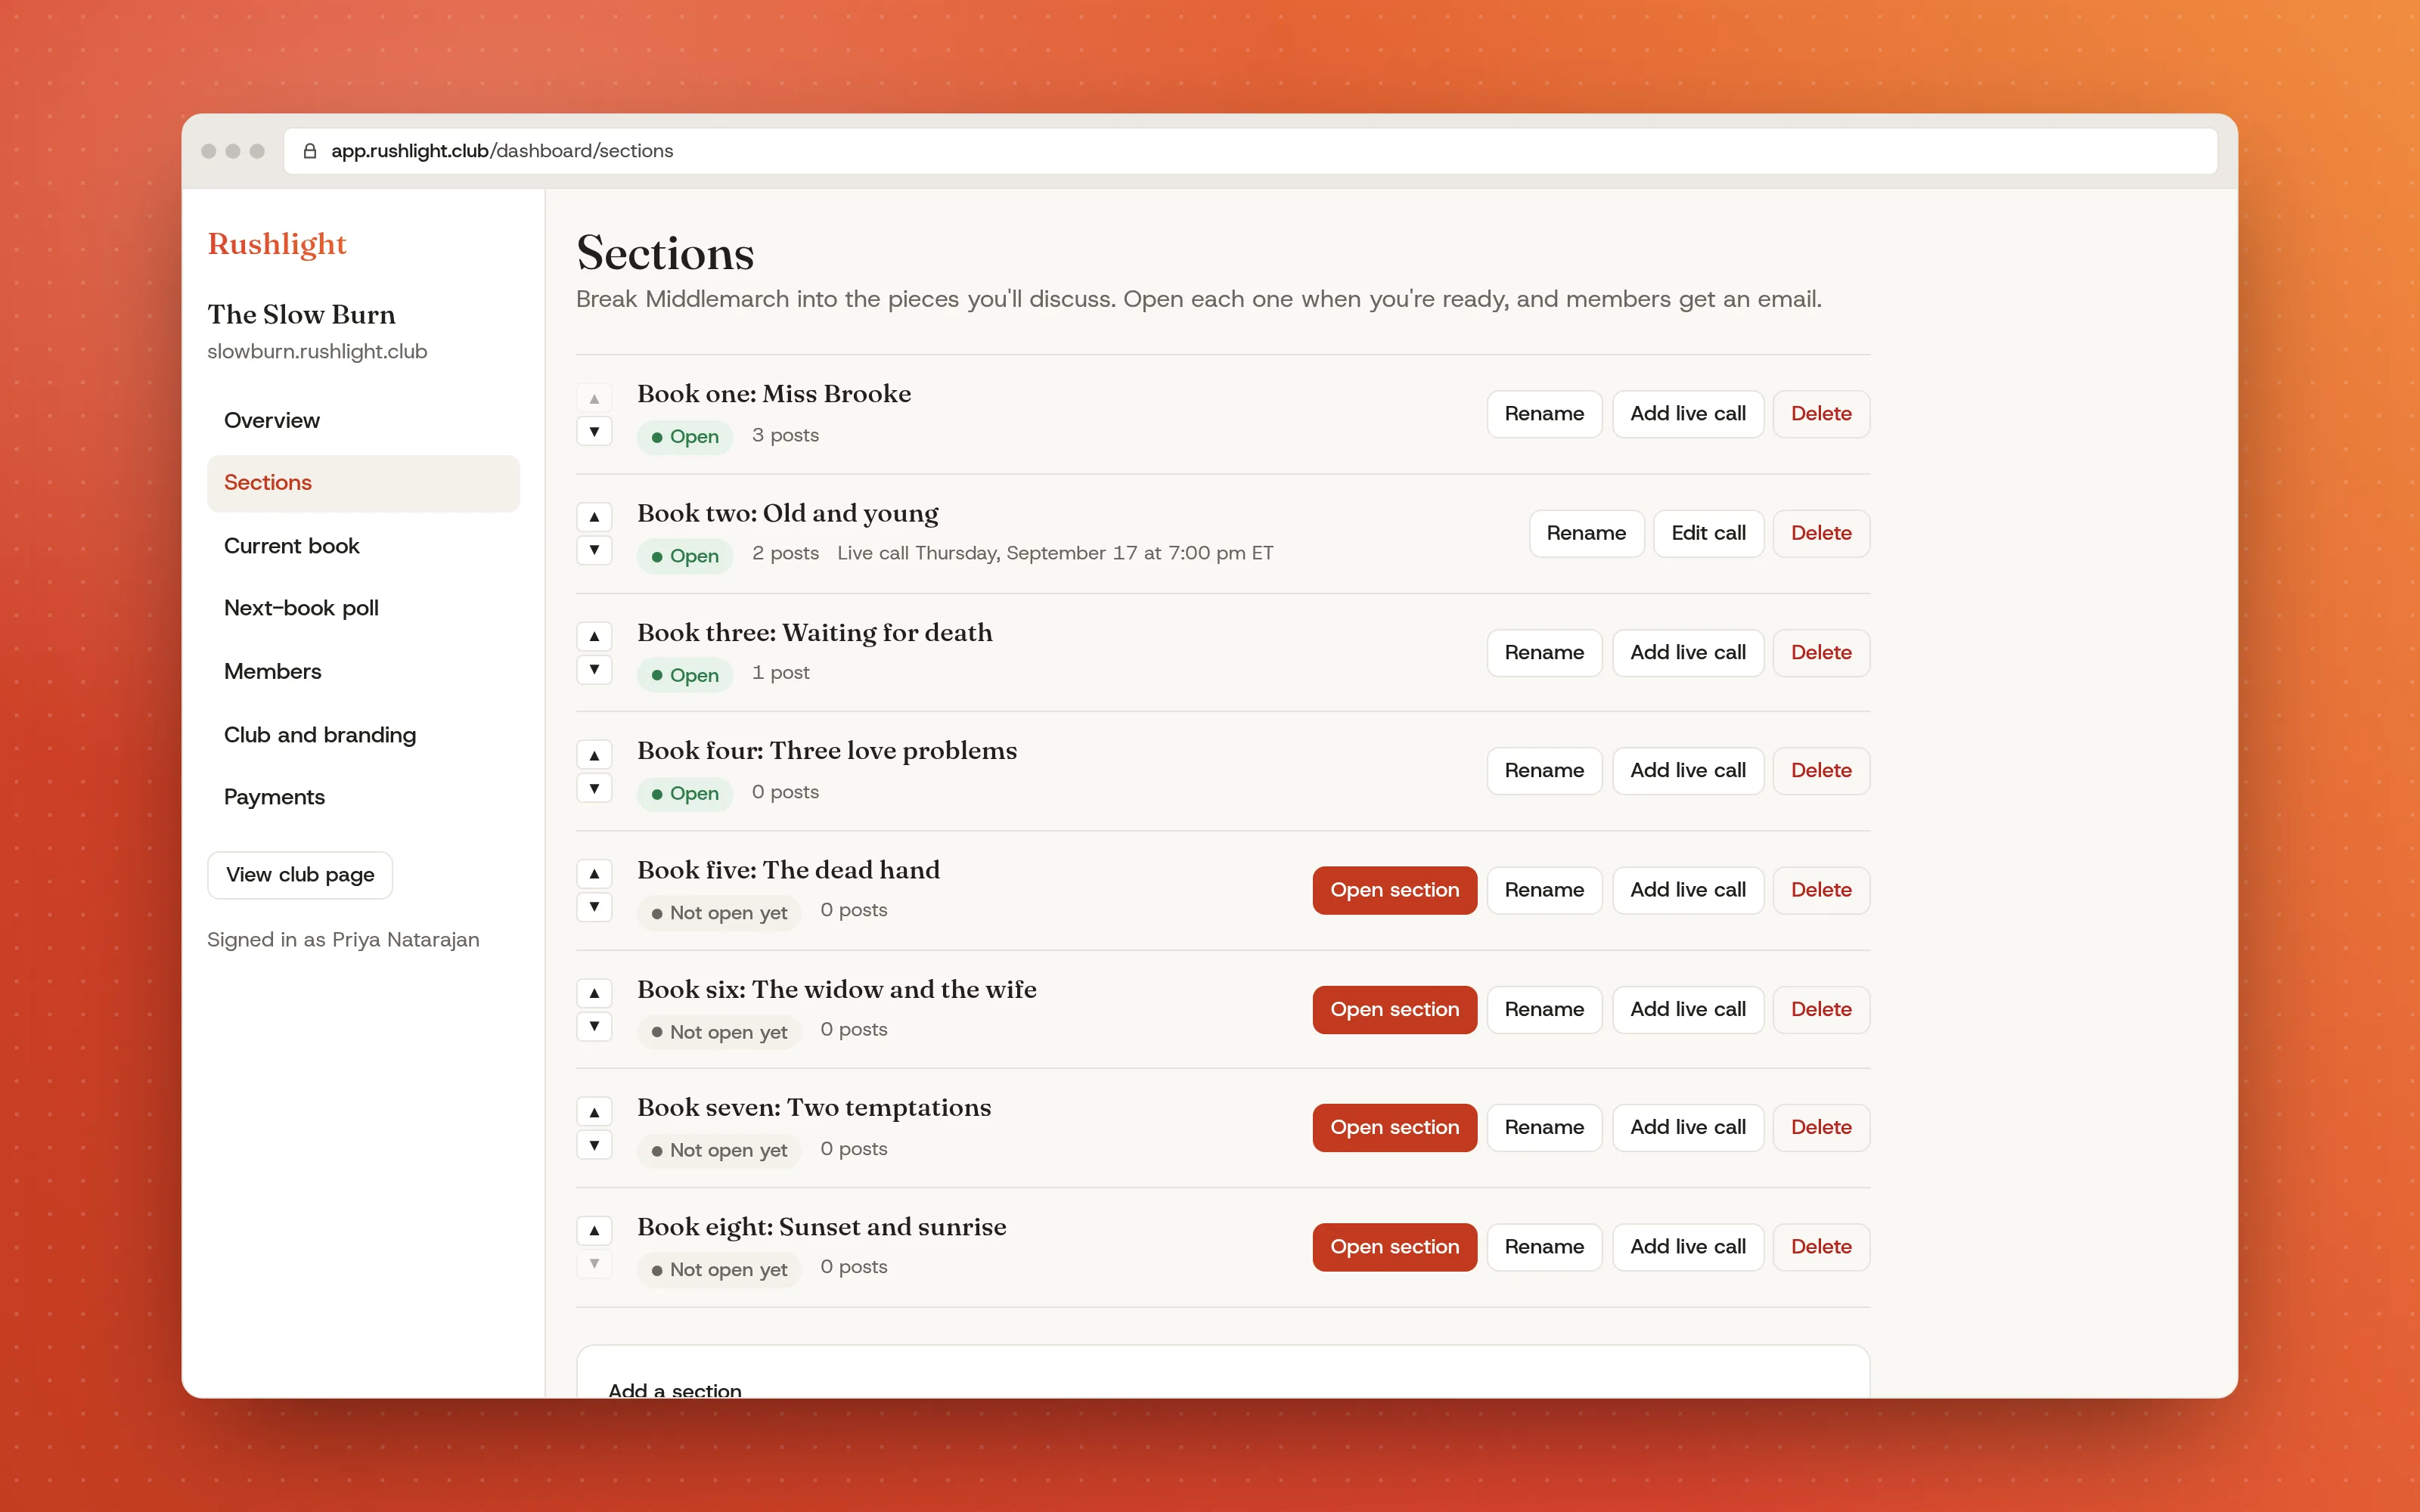Delete Book eight: Sunset and sunrise
Screen dimensions: 2420x1512
tap(1821, 1247)
